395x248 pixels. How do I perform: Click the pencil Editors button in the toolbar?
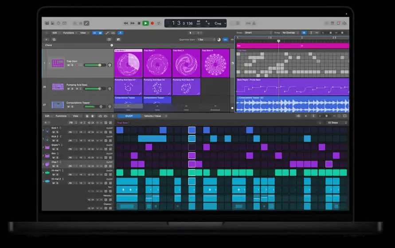point(86,23)
